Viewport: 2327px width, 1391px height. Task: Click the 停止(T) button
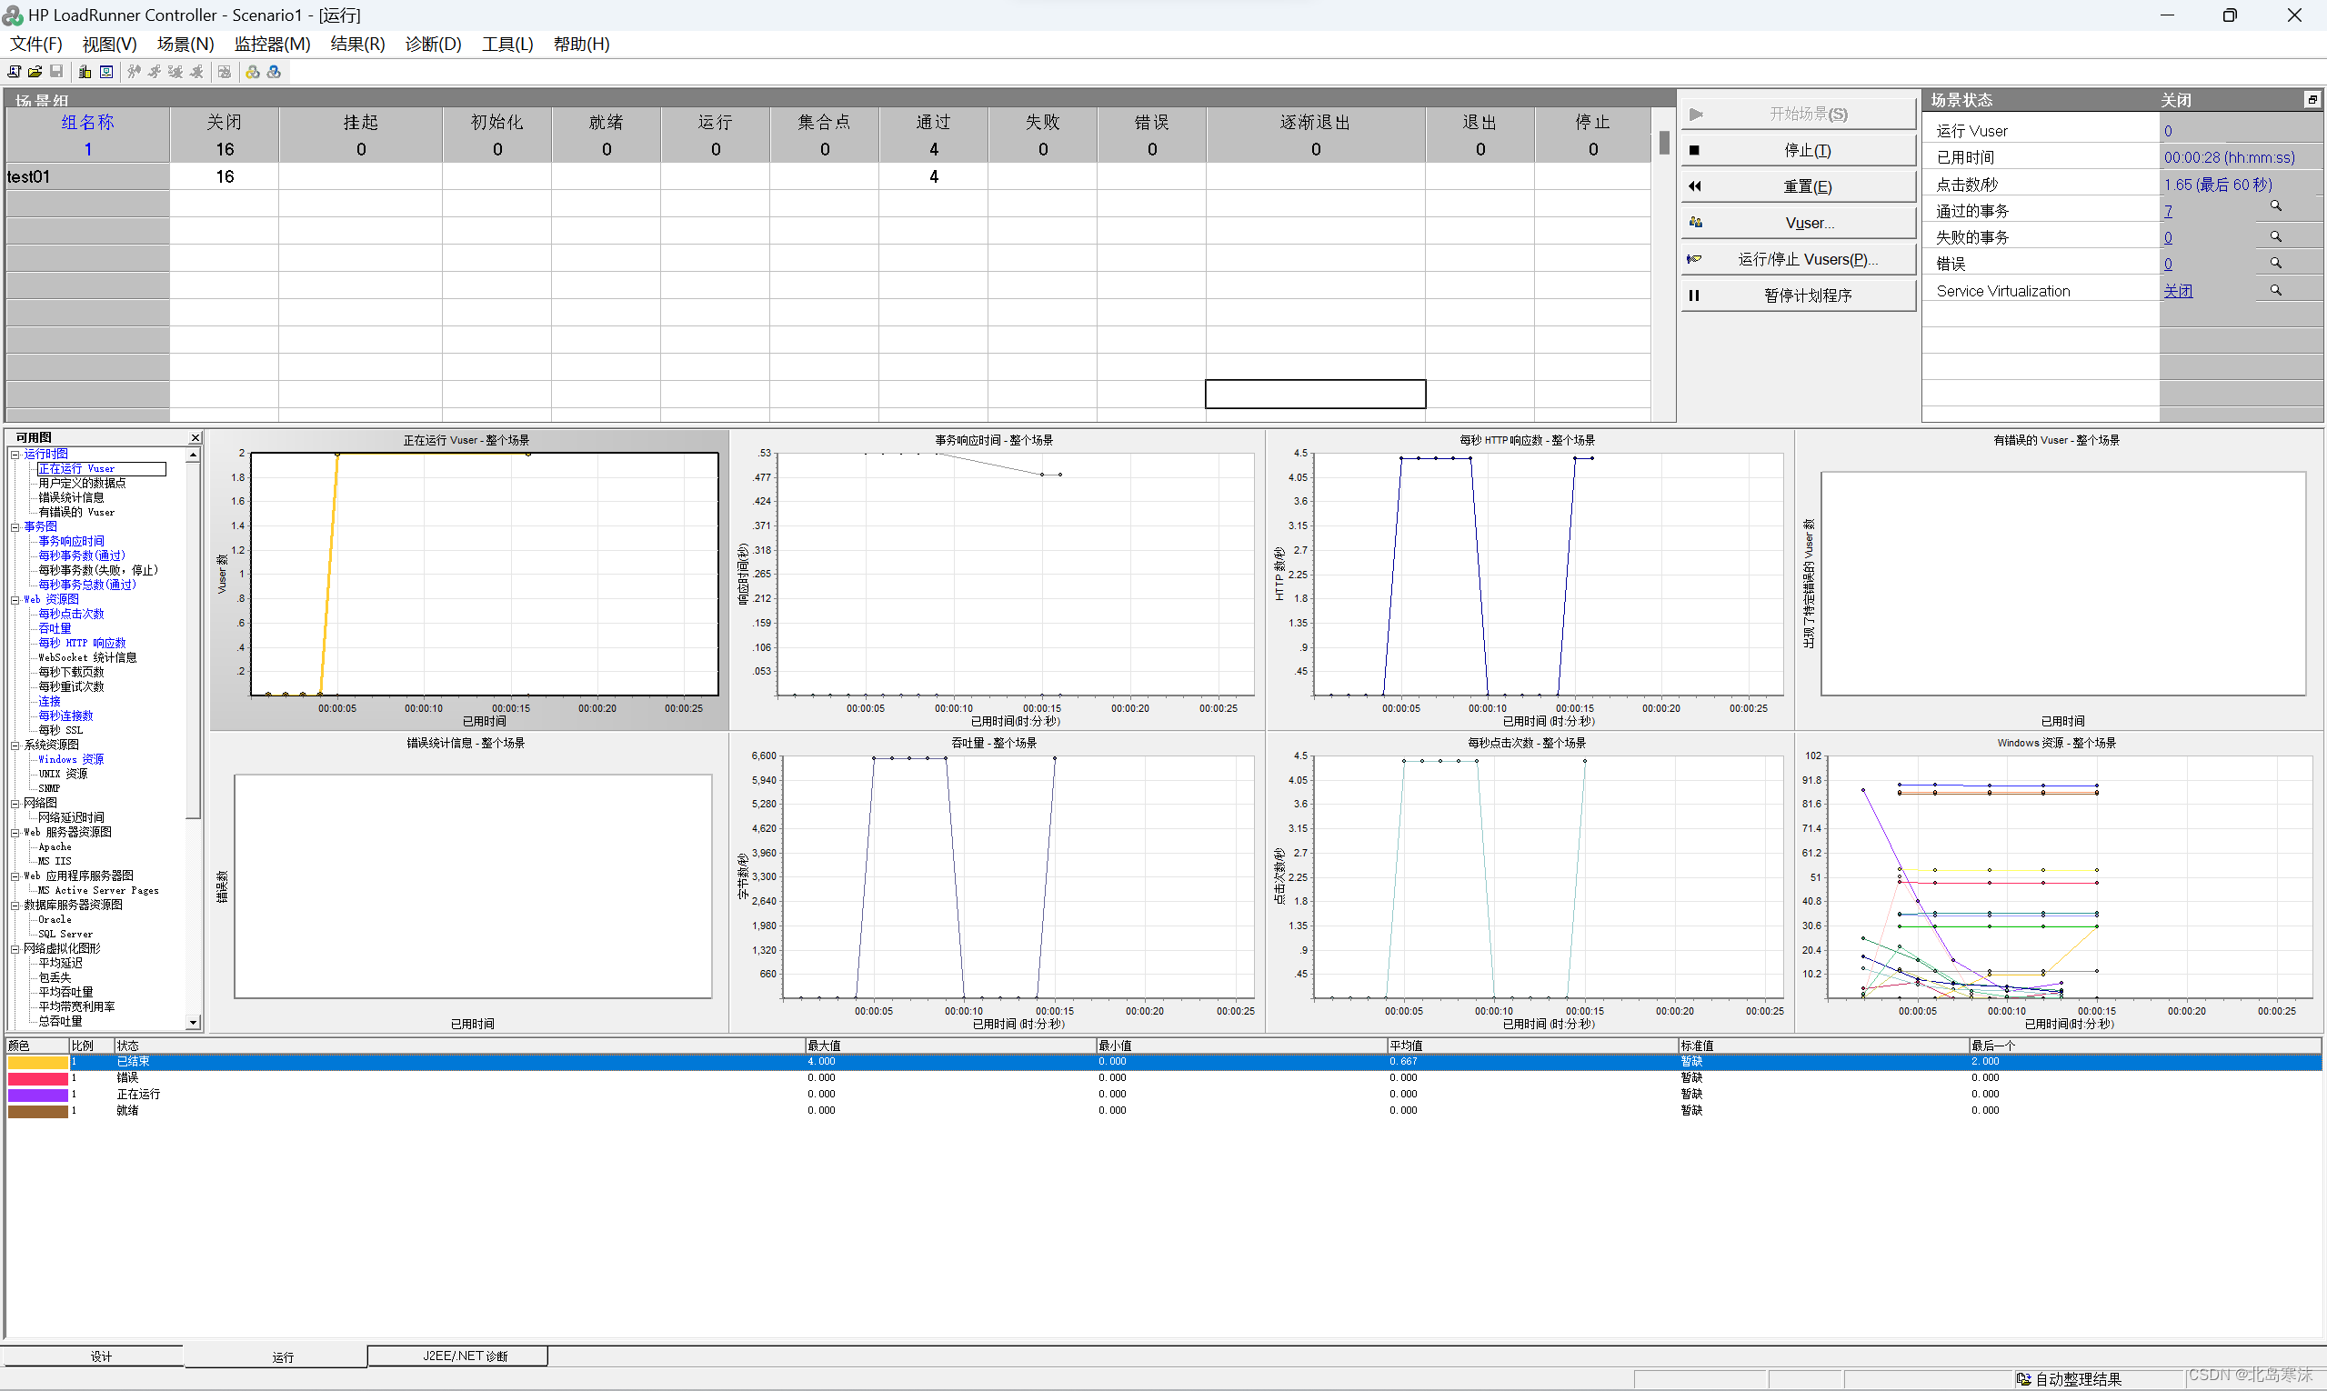1800,150
